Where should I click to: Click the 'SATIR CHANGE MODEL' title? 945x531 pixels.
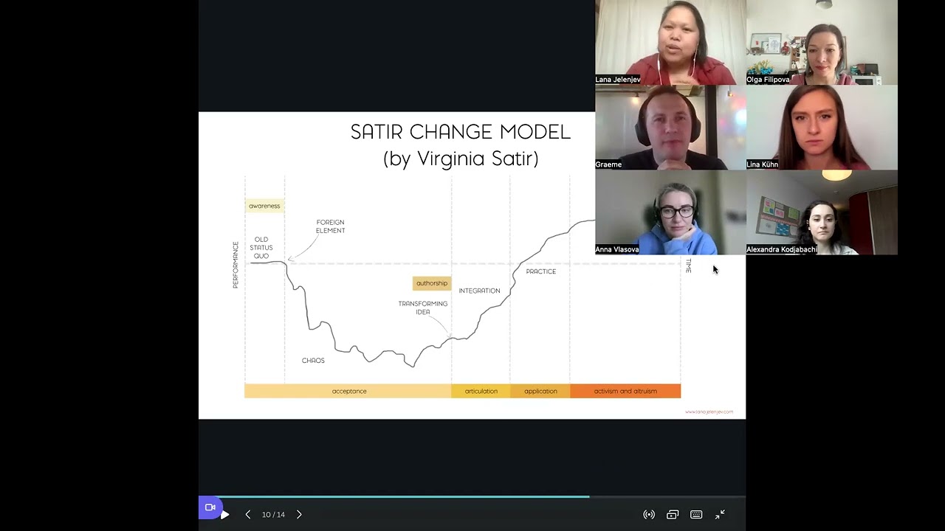point(461,132)
